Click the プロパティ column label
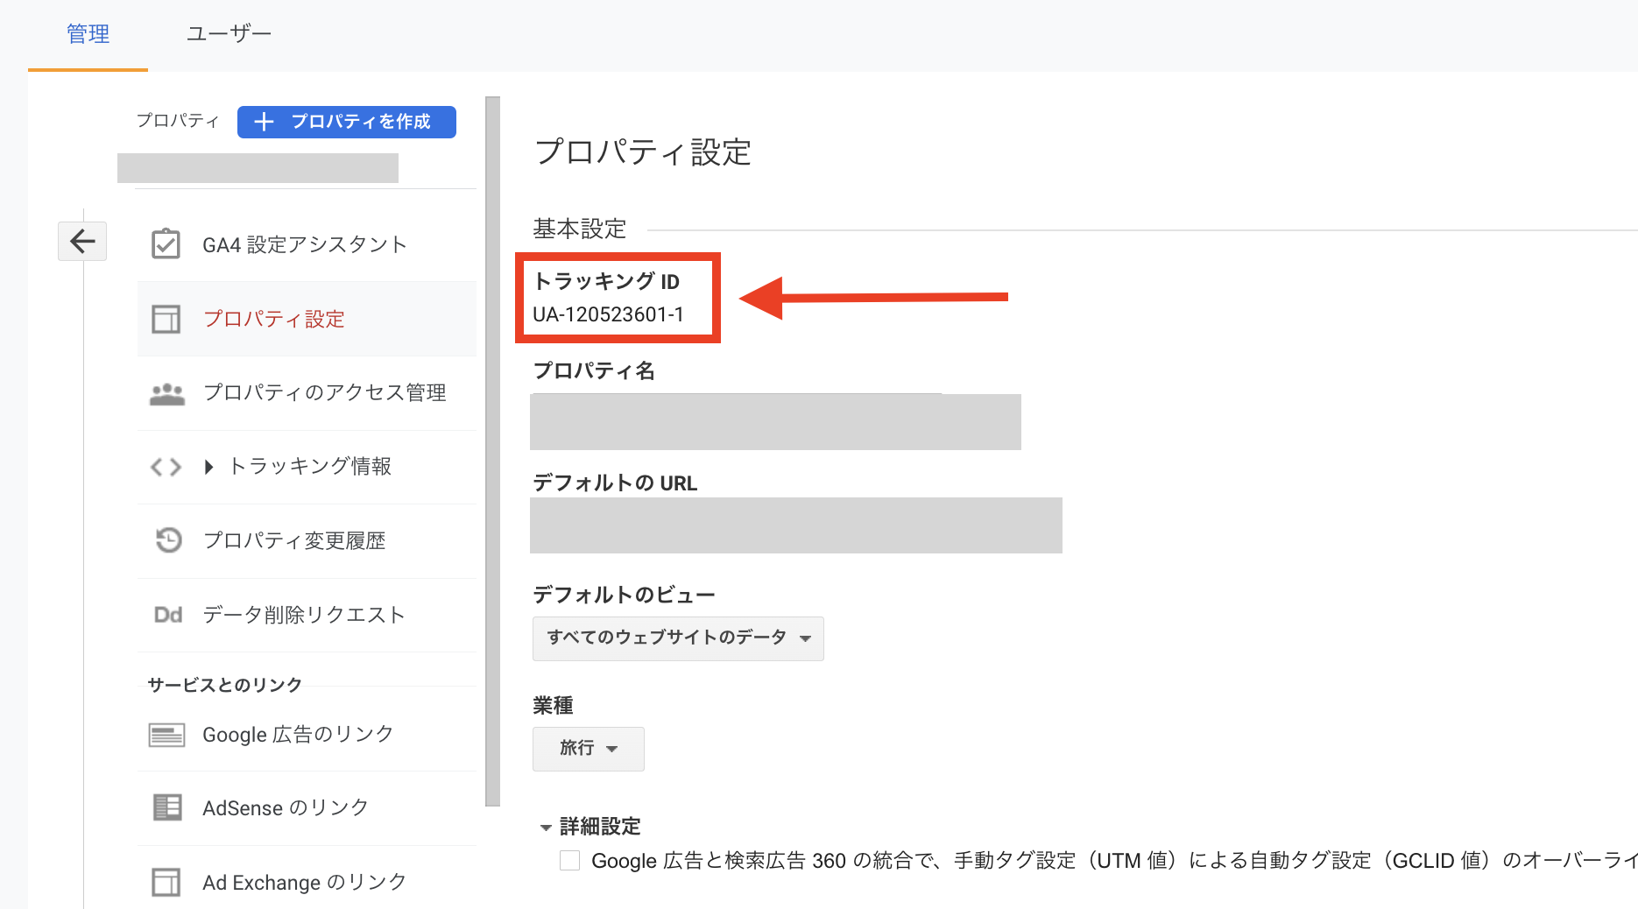This screenshot has height=909, width=1638. coord(178,121)
